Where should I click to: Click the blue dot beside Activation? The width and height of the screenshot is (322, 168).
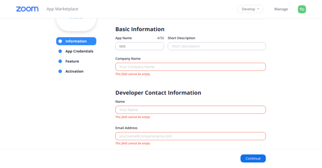pyautogui.click(x=60, y=71)
